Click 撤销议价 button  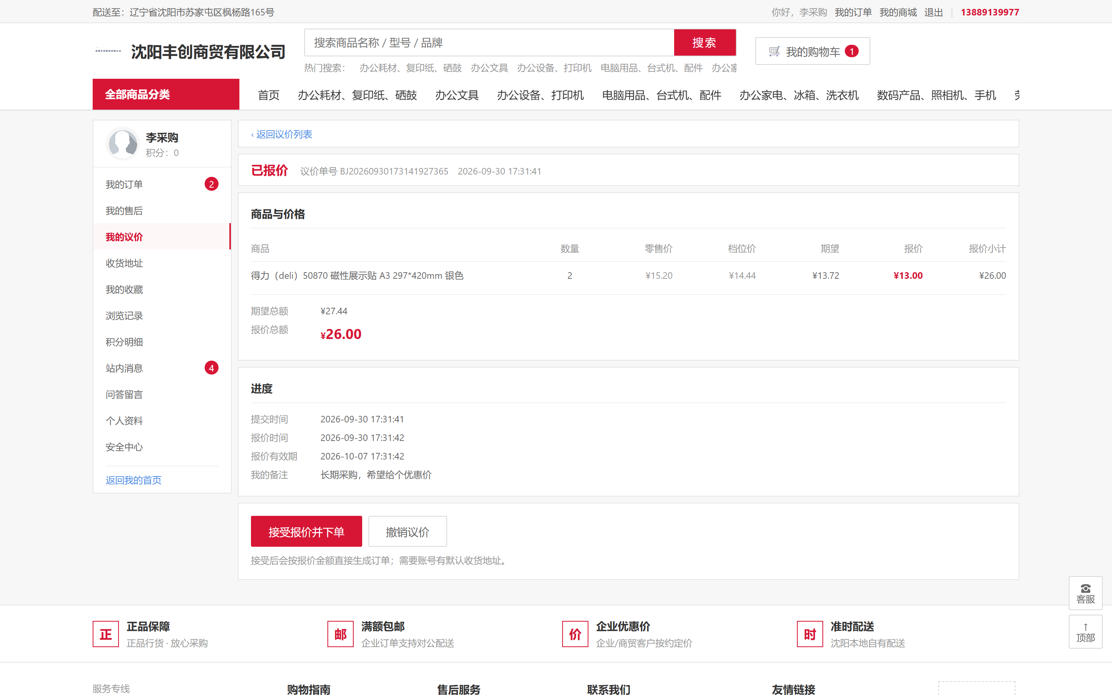tap(408, 531)
